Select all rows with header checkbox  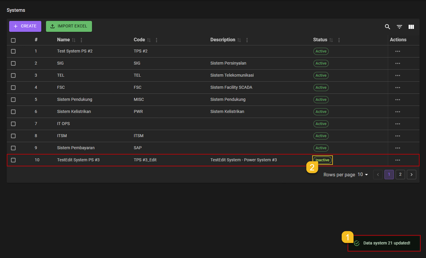click(13, 40)
